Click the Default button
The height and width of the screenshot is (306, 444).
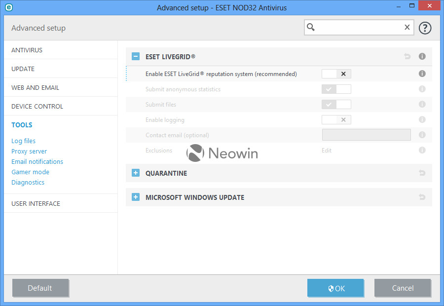pyautogui.click(x=40, y=288)
